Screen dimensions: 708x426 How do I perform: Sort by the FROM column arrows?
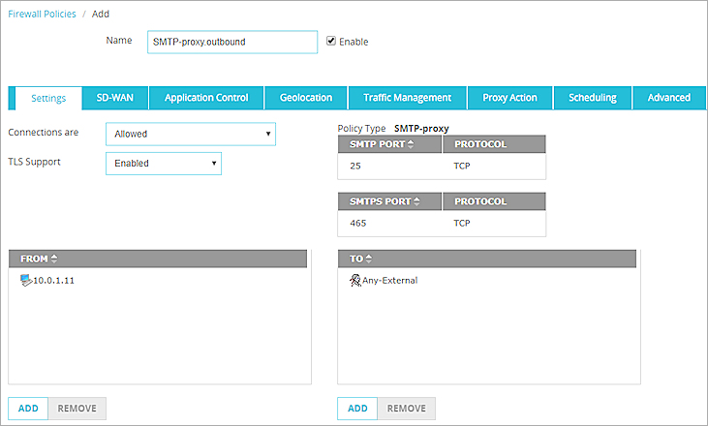(54, 259)
